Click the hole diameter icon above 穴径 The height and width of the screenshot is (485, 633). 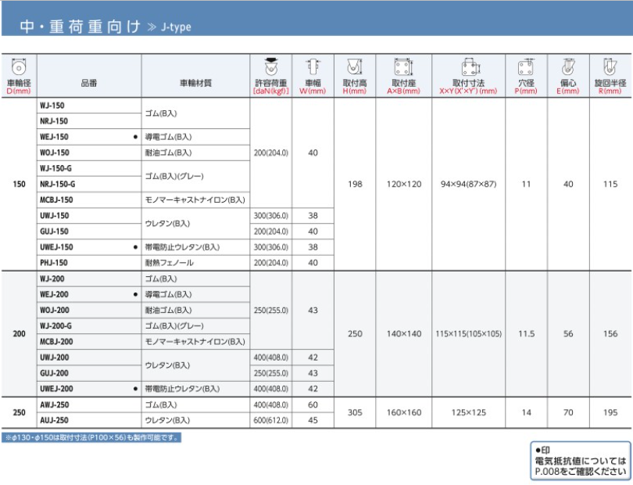coord(526,66)
